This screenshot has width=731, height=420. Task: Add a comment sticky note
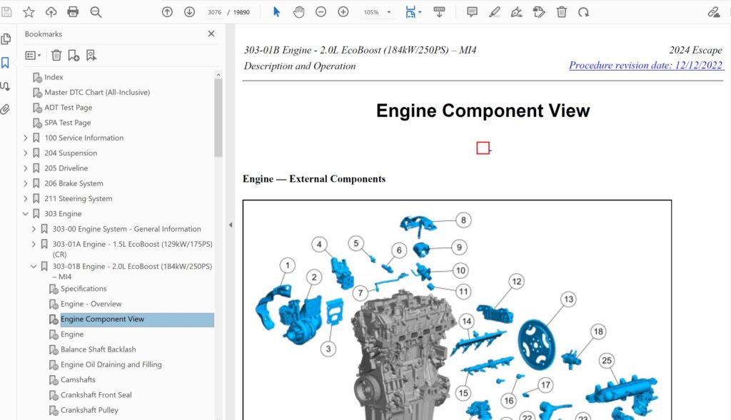[x=472, y=12]
